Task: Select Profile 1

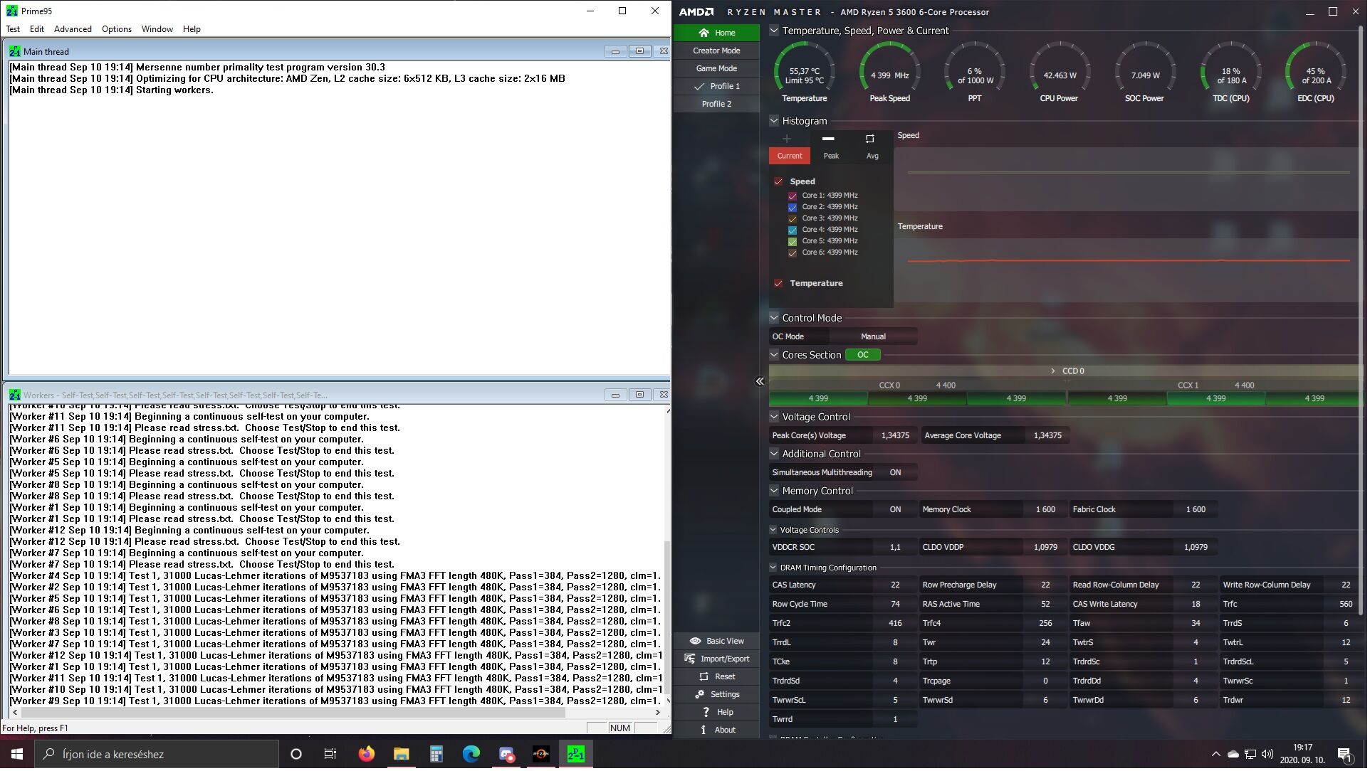Action: tap(718, 86)
